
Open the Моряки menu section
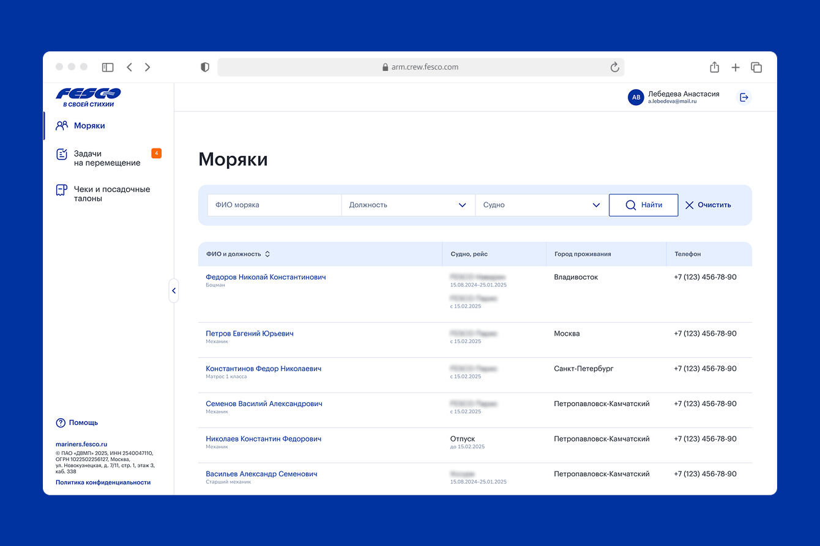coord(89,125)
